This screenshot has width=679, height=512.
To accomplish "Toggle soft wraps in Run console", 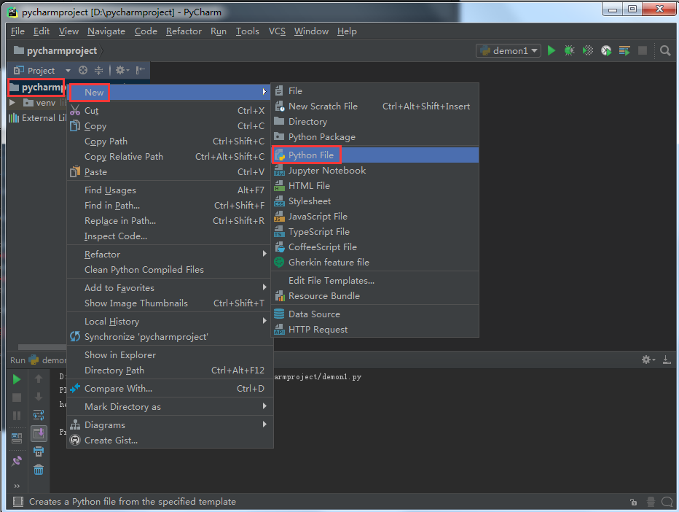I will click(x=39, y=415).
